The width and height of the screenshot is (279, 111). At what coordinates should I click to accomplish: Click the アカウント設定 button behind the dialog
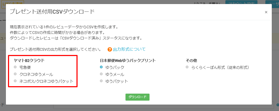241,3
